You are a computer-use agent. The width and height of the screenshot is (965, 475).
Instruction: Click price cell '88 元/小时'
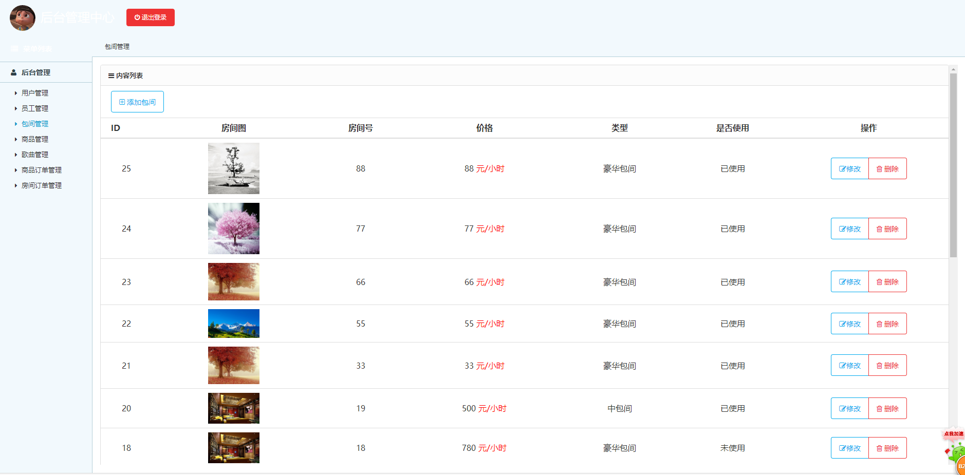484,168
